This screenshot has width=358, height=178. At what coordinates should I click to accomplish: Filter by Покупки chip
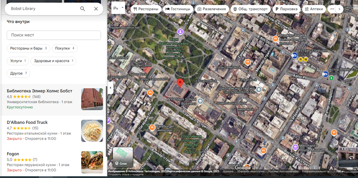[65, 48]
